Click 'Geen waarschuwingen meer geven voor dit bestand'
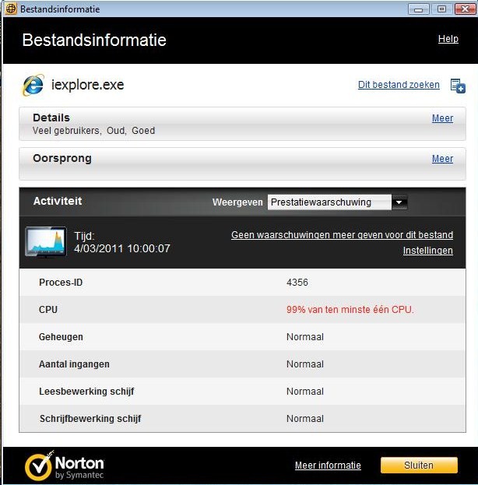478x485 pixels. click(343, 235)
